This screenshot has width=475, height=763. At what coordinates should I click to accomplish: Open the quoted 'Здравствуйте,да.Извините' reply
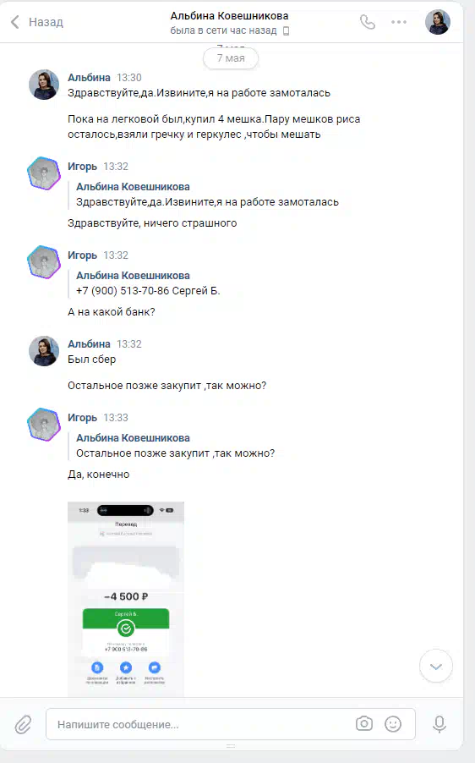[x=207, y=195]
